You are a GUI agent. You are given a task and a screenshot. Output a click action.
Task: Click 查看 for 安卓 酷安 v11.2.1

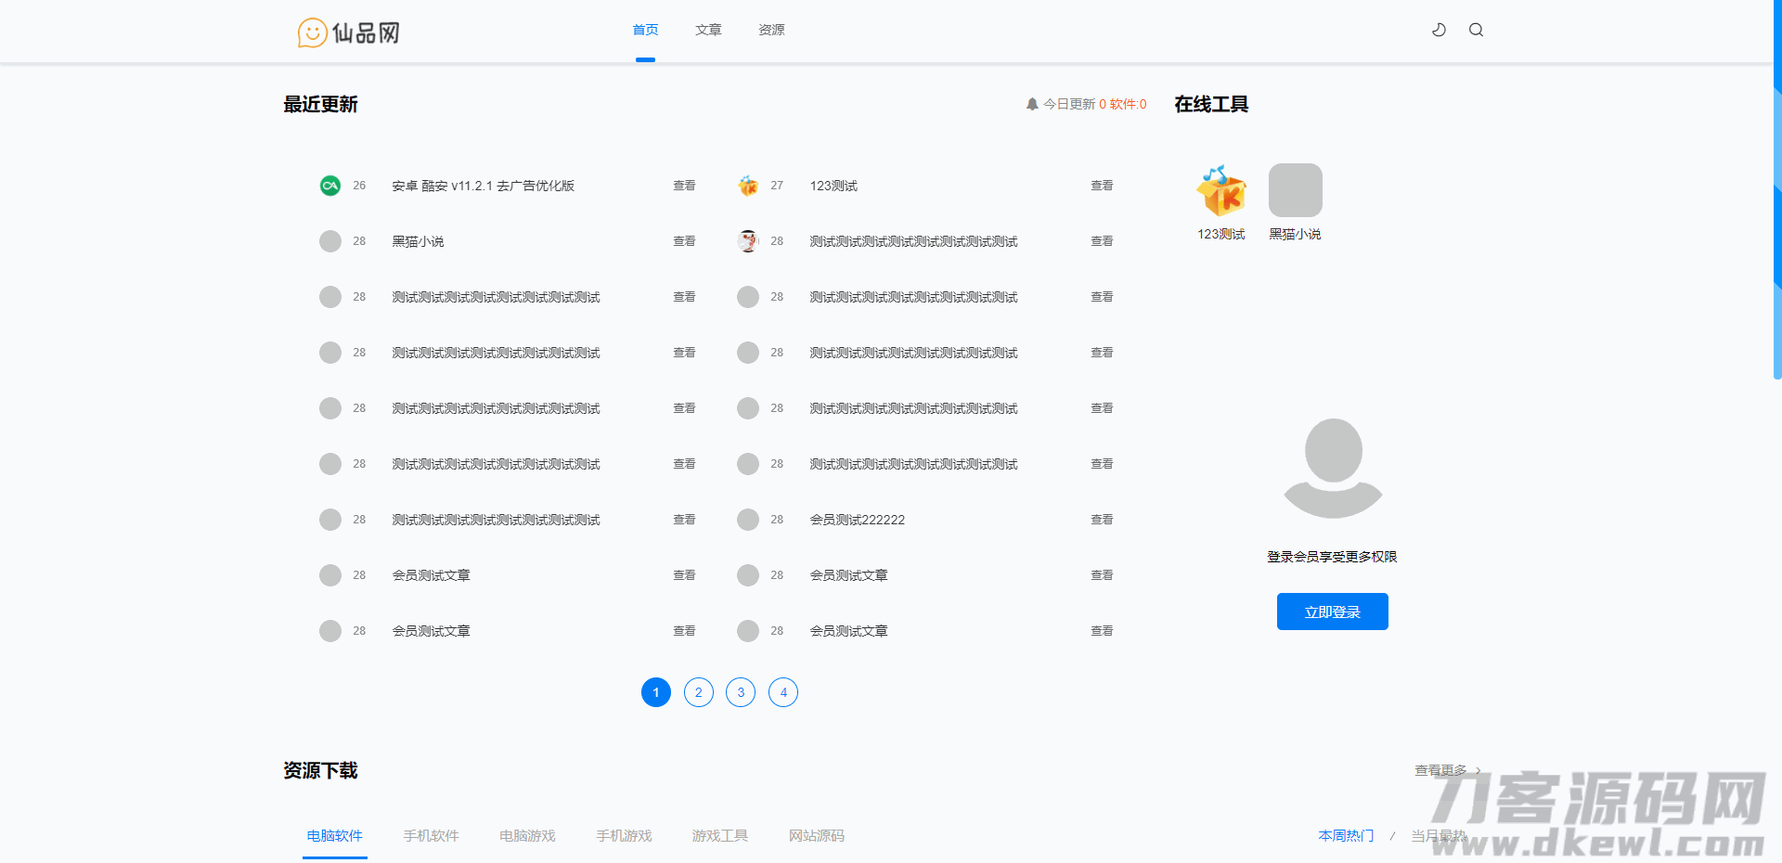(x=684, y=186)
